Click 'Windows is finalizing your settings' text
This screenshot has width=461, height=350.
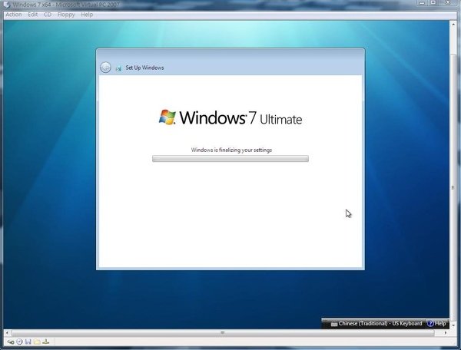coord(231,150)
